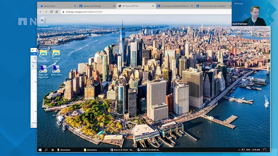Open the NewYork Data folder icon
This screenshot has height=156, width=278.
56,56
